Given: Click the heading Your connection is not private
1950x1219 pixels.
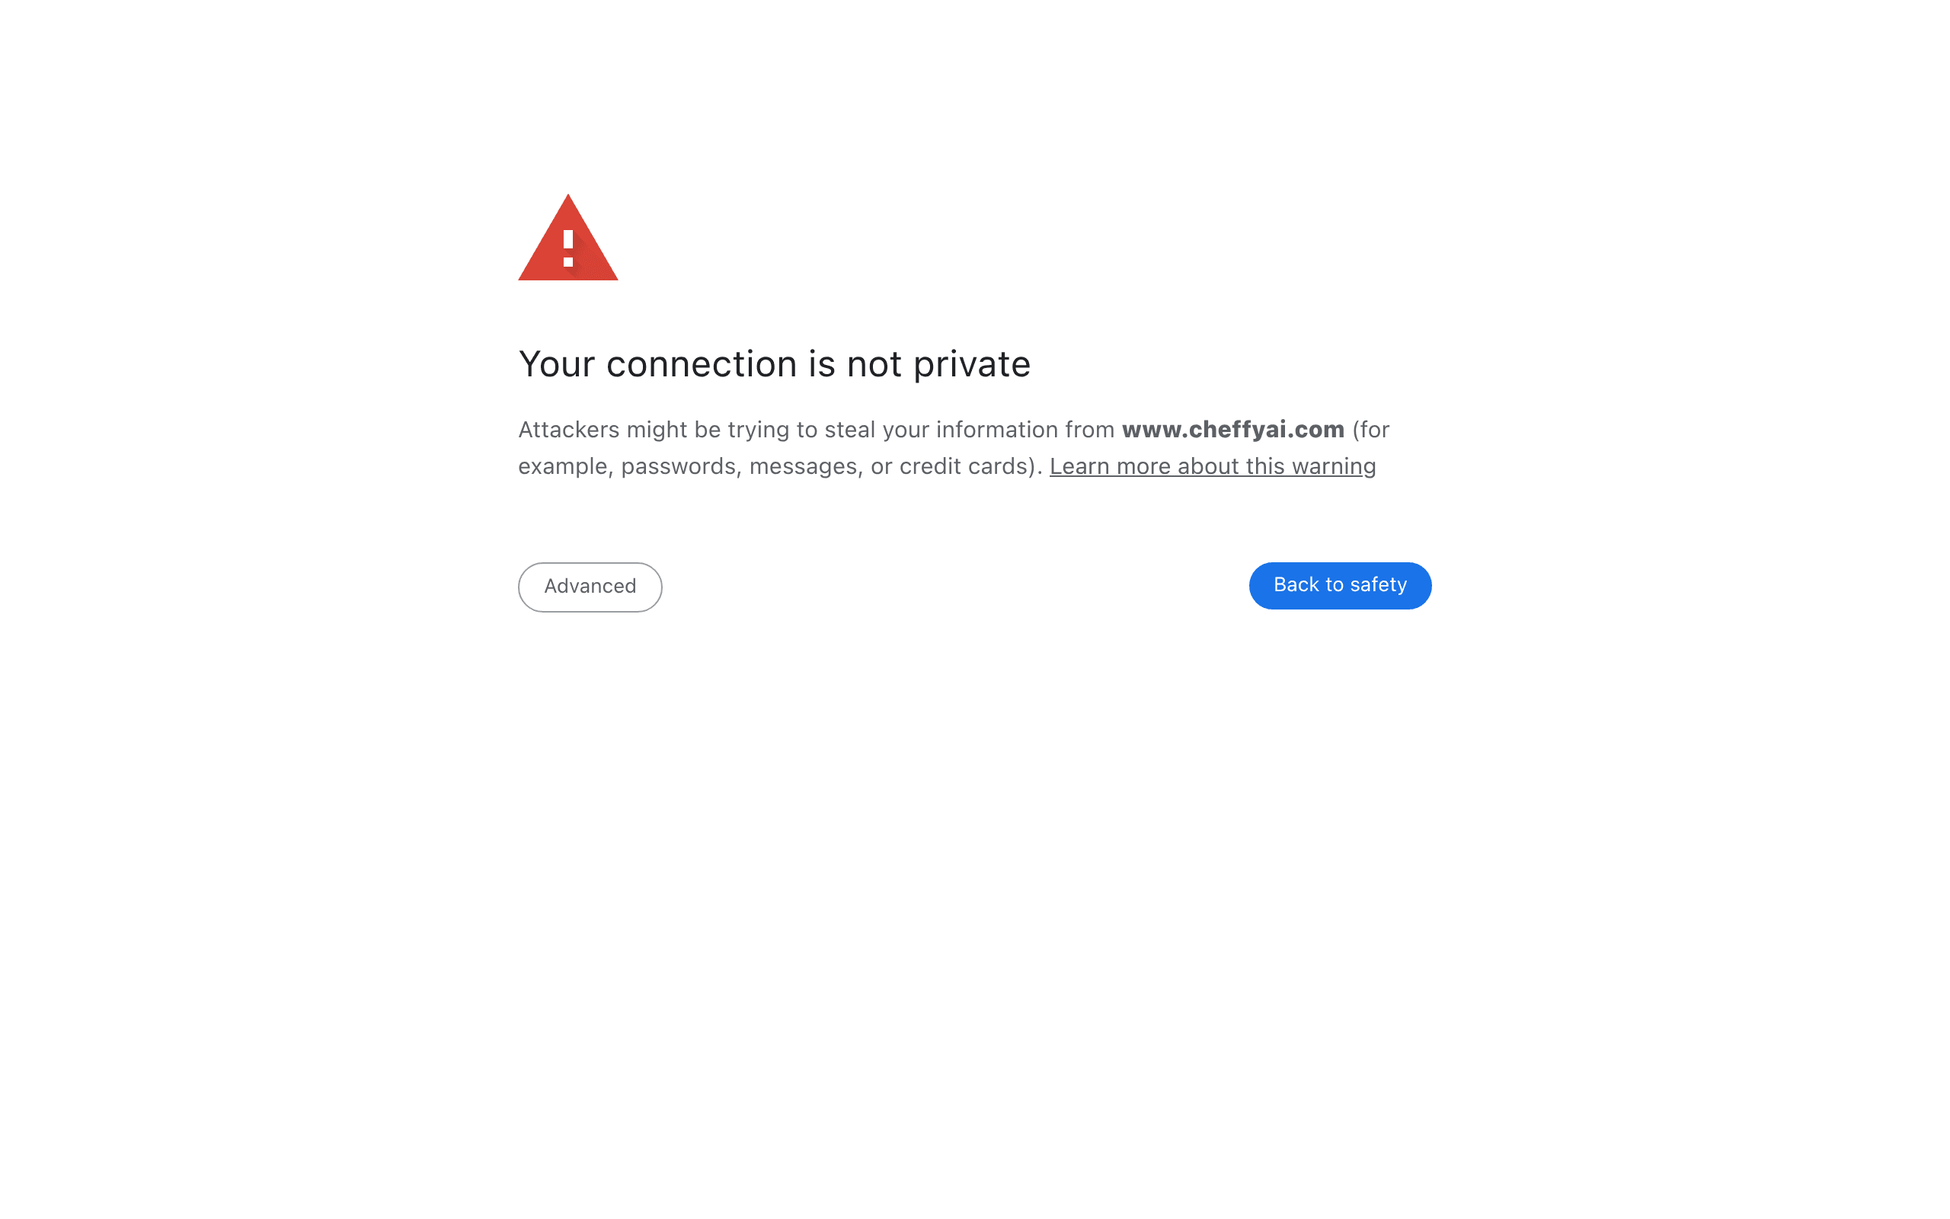Looking at the screenshot, I should coord(775,364).
